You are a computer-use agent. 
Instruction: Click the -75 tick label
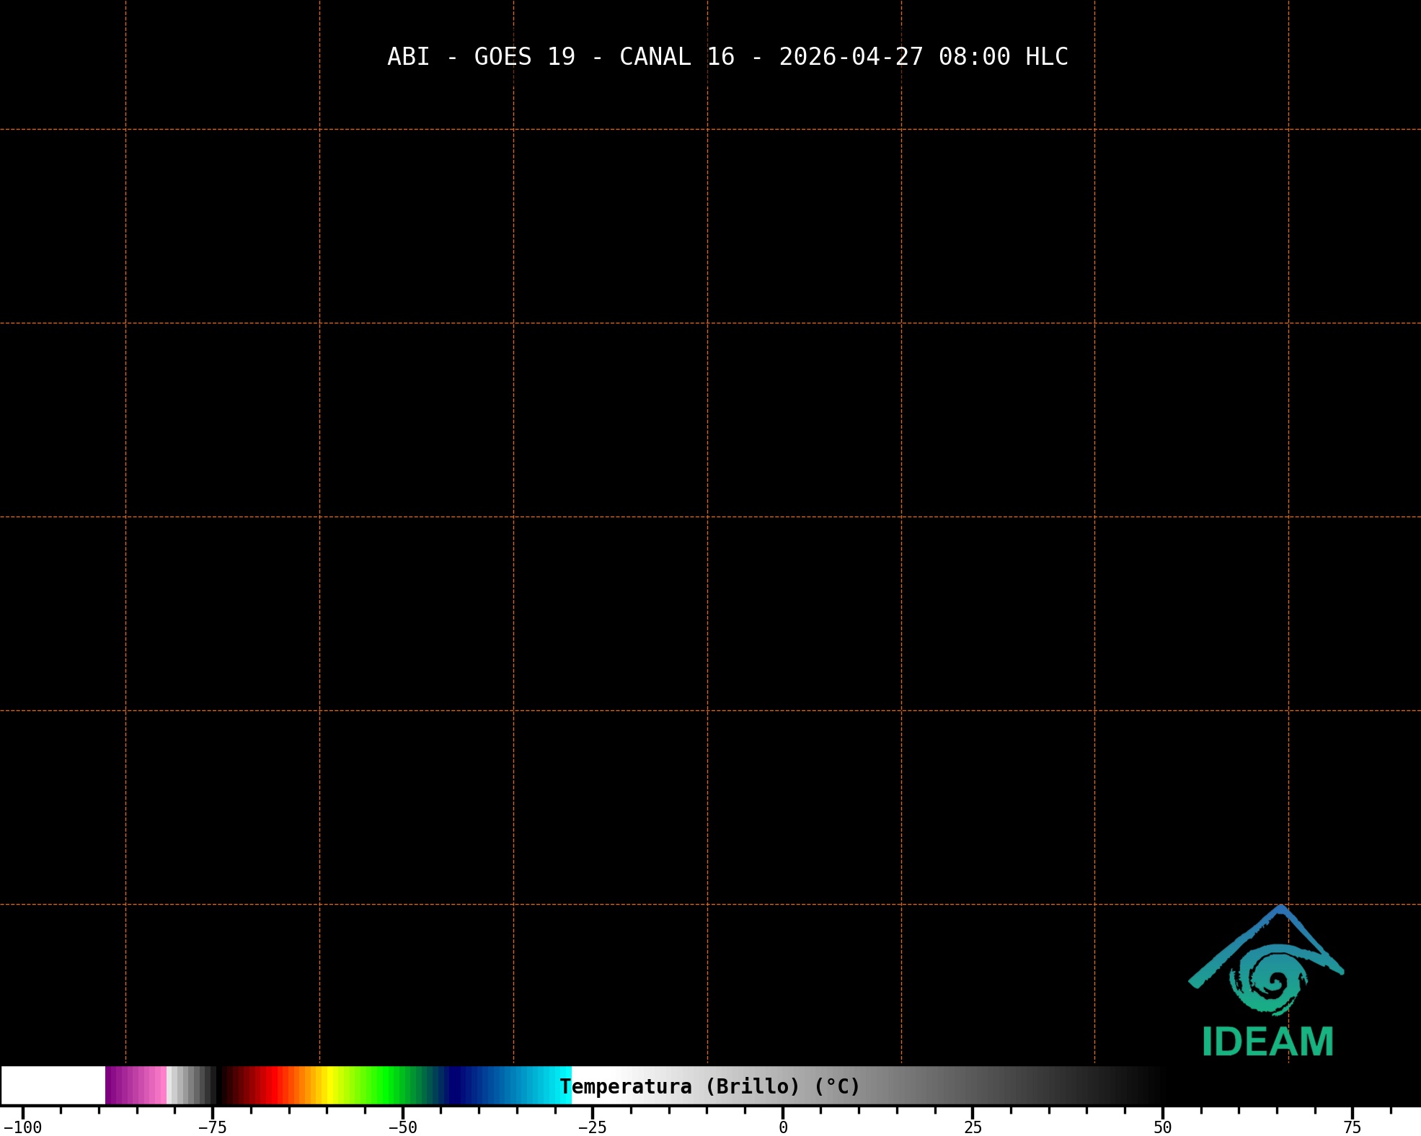(212, 1127)
